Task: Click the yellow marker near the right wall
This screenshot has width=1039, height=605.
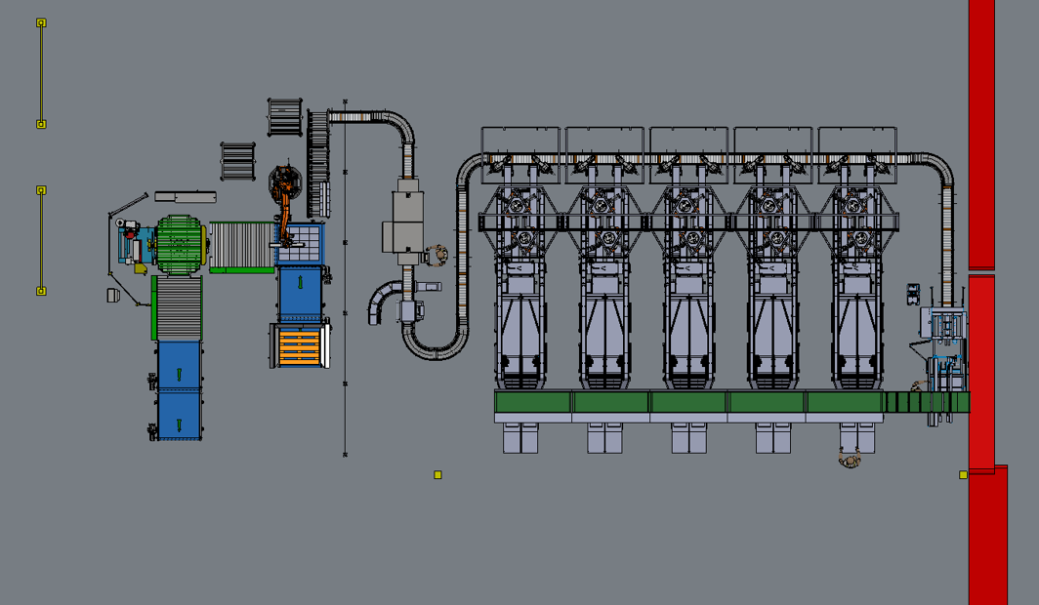Action: tap(964, 472)
